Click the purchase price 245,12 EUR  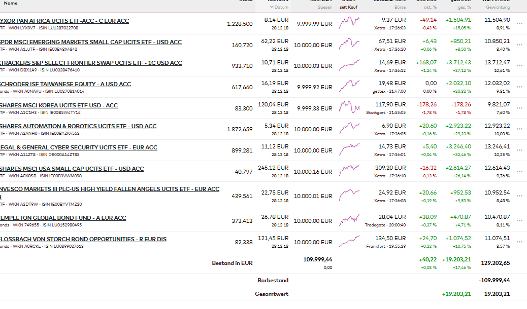tap(273, 168)
